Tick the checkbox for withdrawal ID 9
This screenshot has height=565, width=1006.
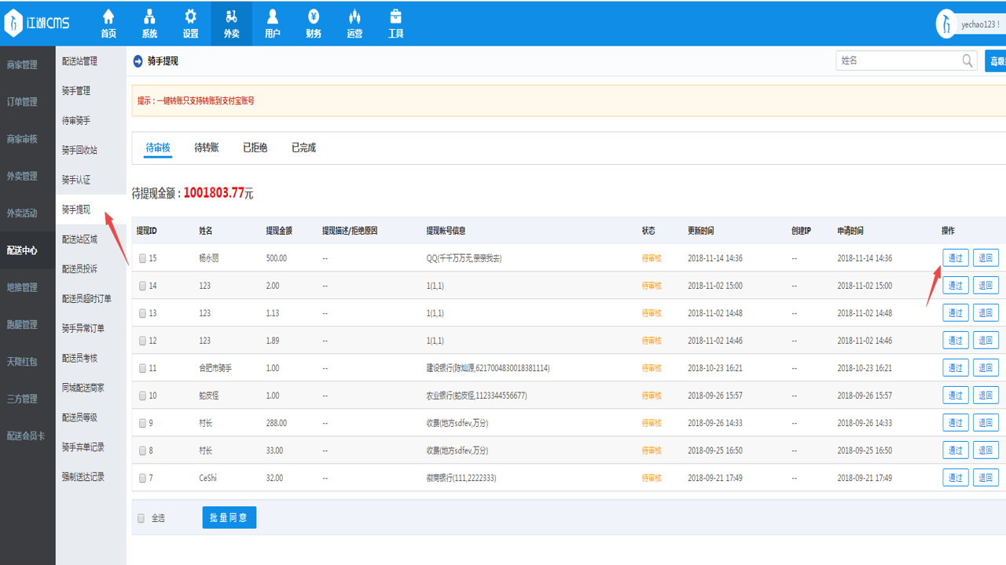point(142,423)
